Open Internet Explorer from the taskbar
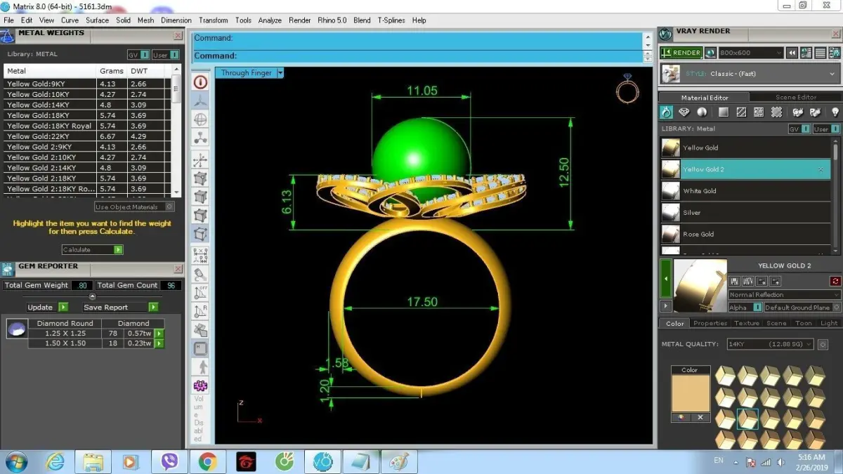843x474 pixels. pos(55,462)
